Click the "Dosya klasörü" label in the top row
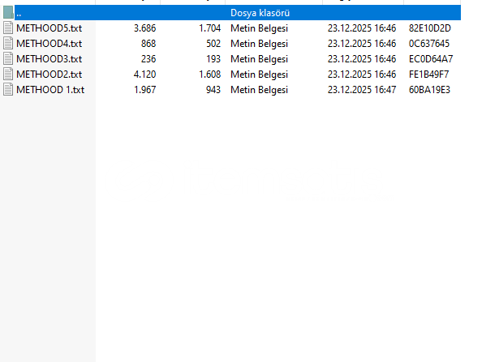The width and height of the screenshot is (499, 362). [260, 13]
